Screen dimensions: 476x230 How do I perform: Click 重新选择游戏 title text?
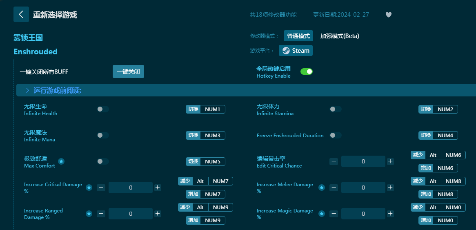coord(55,15)
